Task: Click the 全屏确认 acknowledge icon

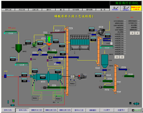Action: tap(126, 8)
